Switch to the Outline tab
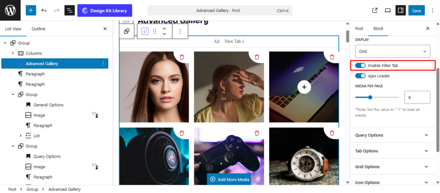Image resolution: width=440 pixels, height=193 pixels. click(38, 29)
